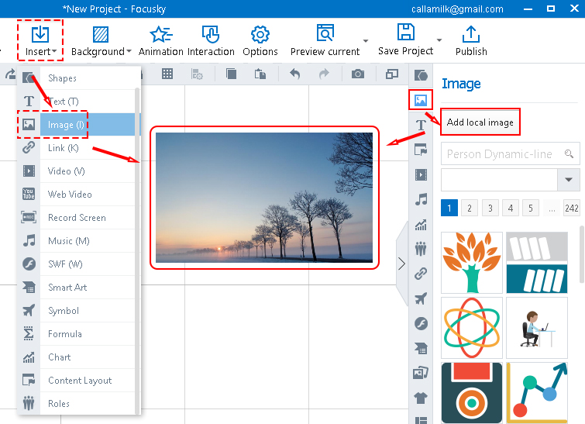
Task: Select Chart menu entry
Action: pos(76,357)
